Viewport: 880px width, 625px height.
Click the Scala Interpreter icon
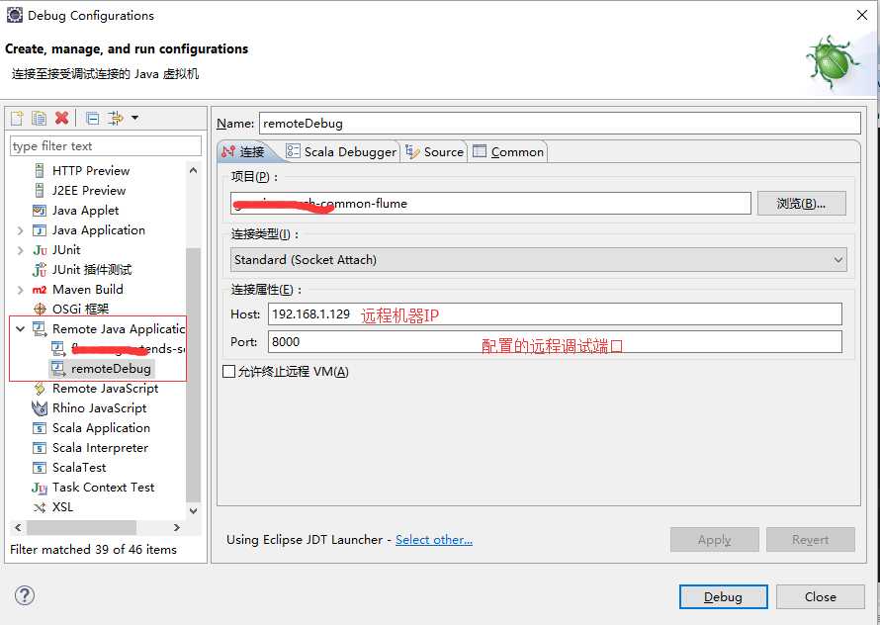[x=40, y=448]
